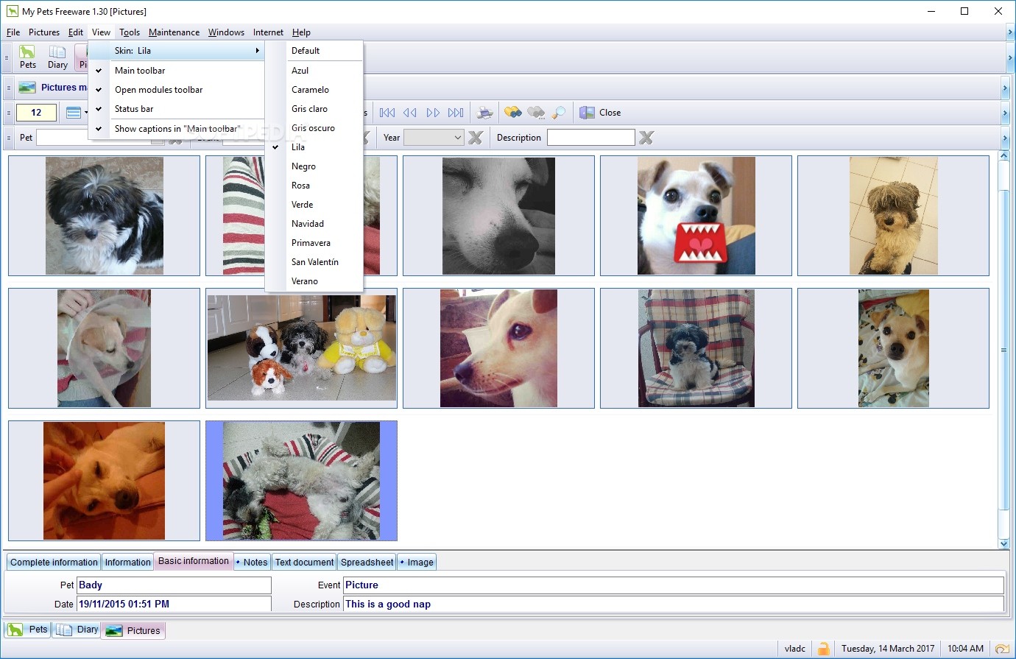1016x659 pixels.
Task: Apply the Negro skin
Action: click(x=314, y=166)
